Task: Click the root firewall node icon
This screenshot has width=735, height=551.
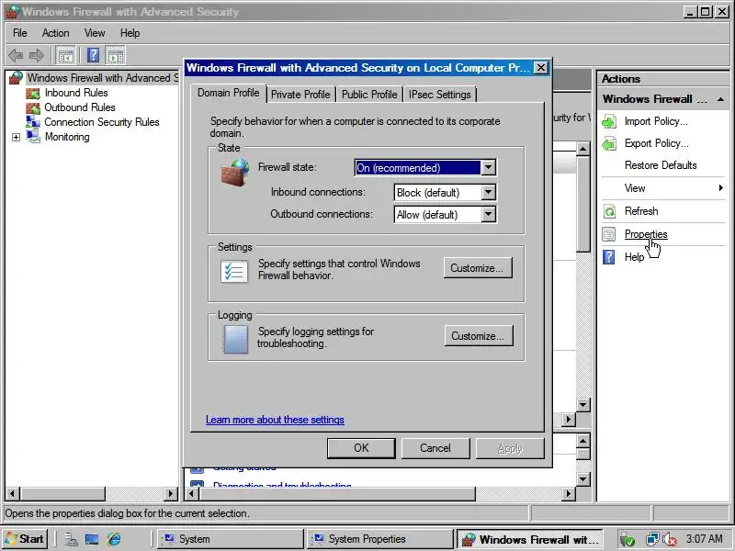Action: (x=16, y=77)
